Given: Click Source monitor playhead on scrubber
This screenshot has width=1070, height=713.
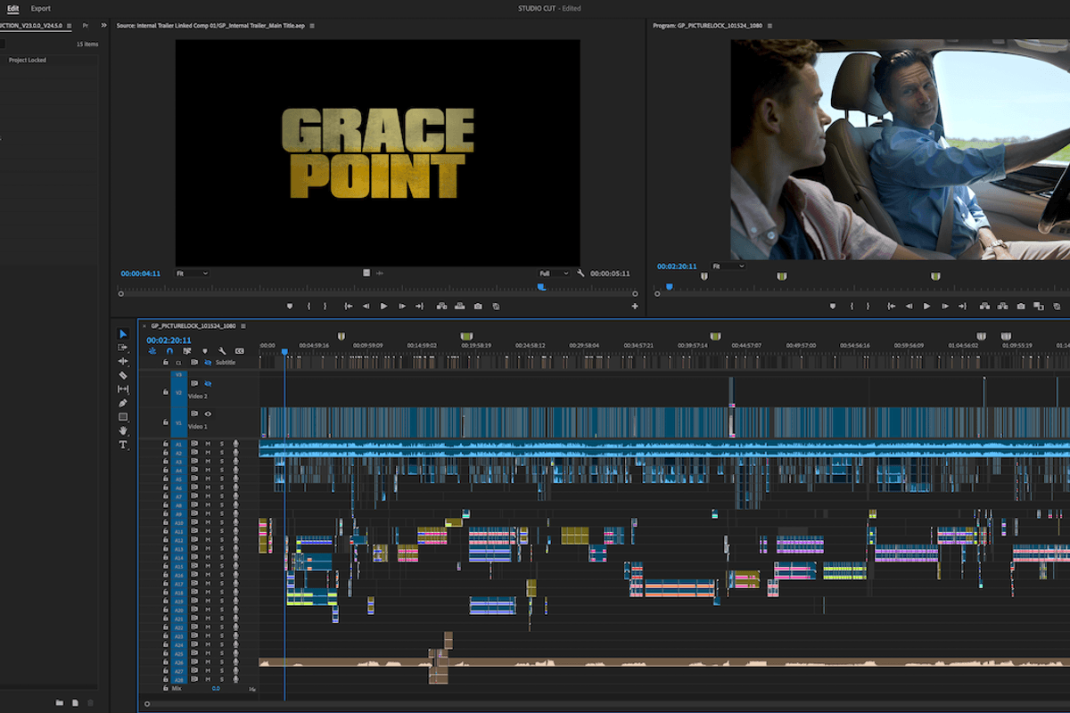Looking at the screenshot, I should coord(541,287).
